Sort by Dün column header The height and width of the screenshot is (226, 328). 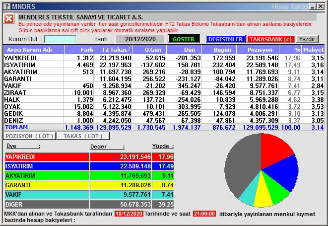click(184, 50)
